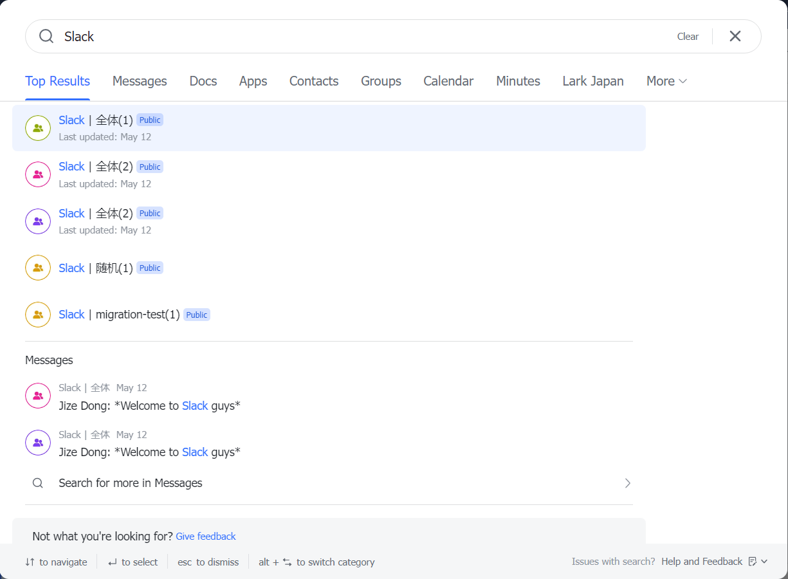Select the Groups tab
Viewport: 788px width, 579px height.
[381, 81]
